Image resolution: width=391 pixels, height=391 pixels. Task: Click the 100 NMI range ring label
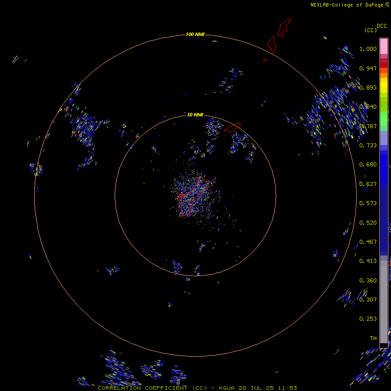coord(195,34)
